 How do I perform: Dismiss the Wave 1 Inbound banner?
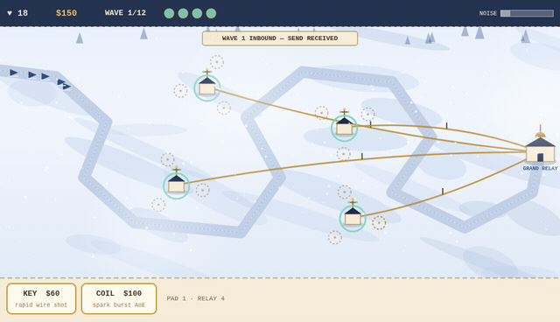(280, 38)
